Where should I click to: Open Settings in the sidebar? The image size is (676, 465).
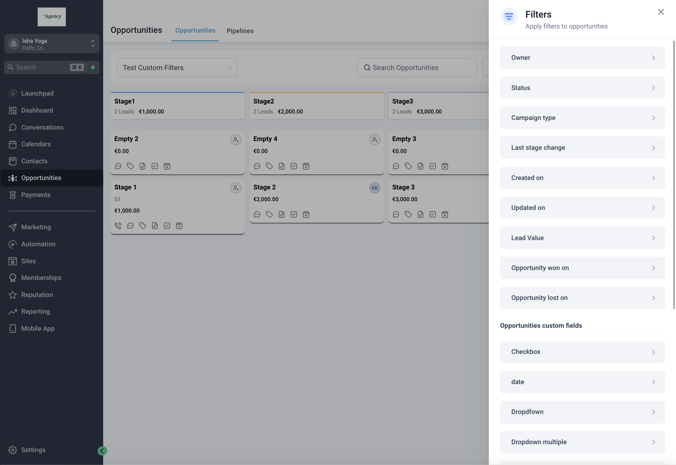pyautogui.click(x=33, y=450)
